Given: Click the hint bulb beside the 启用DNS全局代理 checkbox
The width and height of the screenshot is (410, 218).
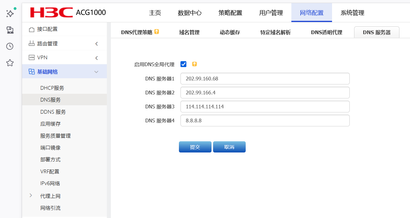Looking at the screenshot, I should point(194,64).
